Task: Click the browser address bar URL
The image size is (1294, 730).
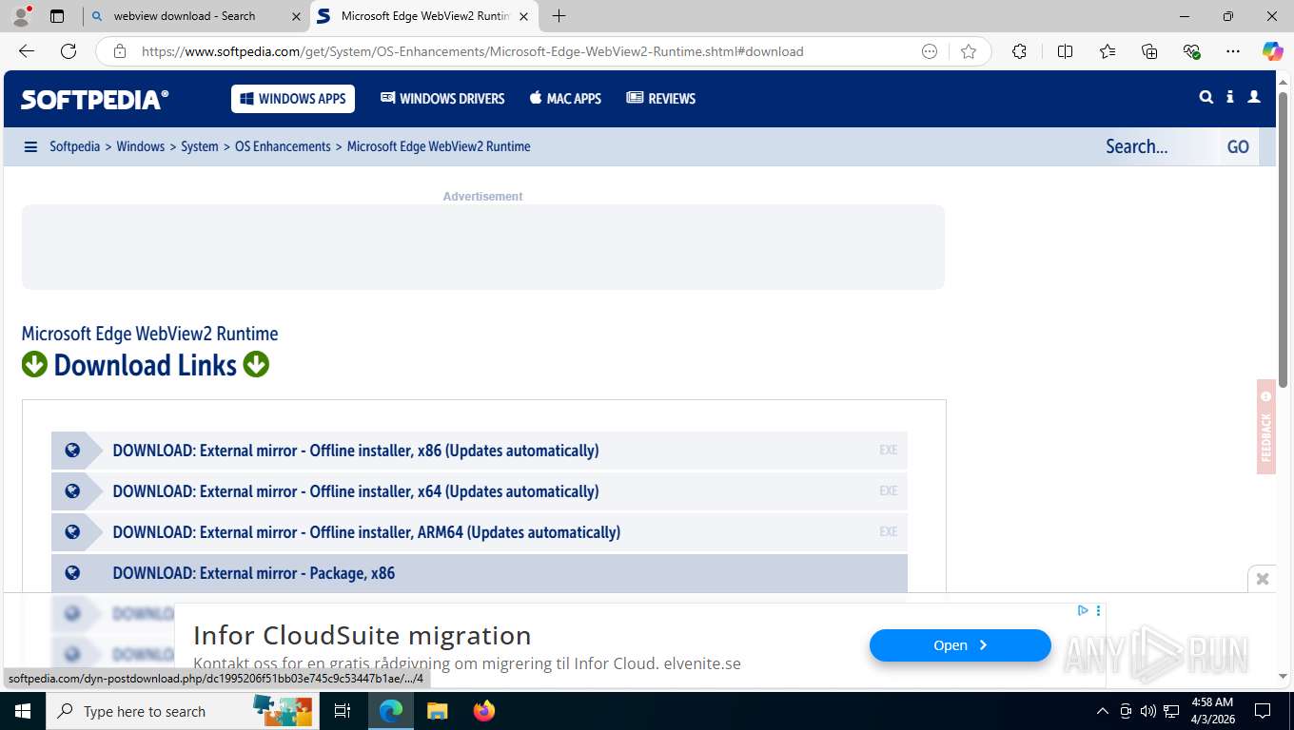Action: click(472, 51)
